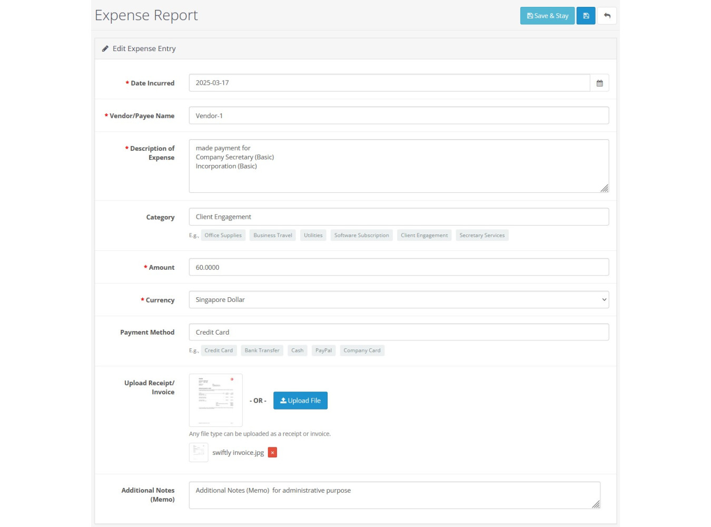Pick the Software Subscription category tag
711x527 pixels.
361,236
